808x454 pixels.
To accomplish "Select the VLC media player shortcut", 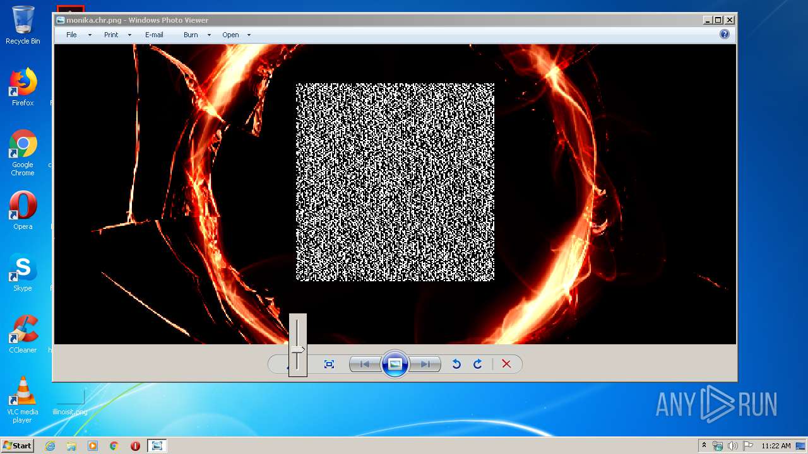I will 23,399.
